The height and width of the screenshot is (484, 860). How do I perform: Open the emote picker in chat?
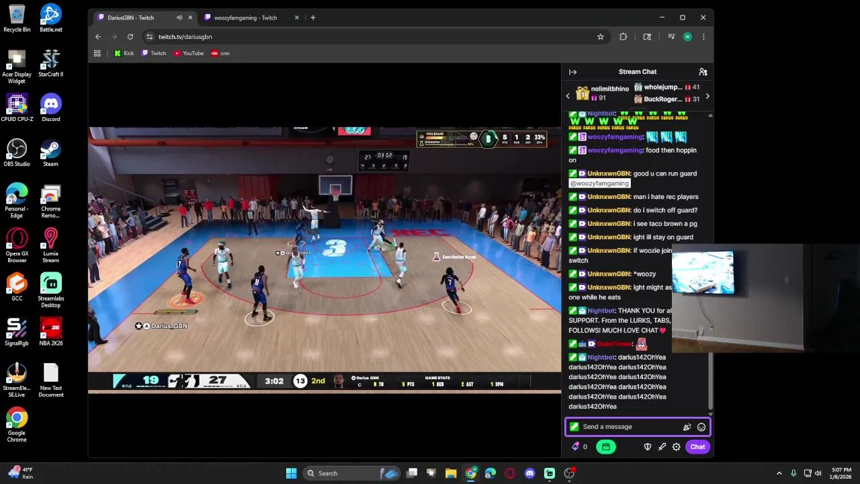(701, 427)
